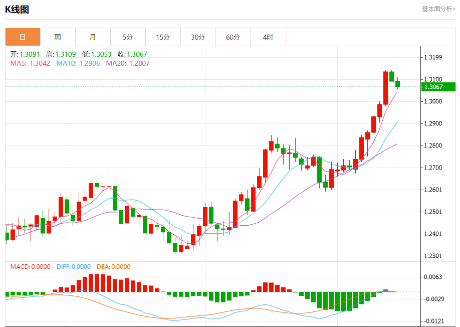The image size is (460, 327).
Task: Click the DEA:0.0000 label
Action: point(114,267)
